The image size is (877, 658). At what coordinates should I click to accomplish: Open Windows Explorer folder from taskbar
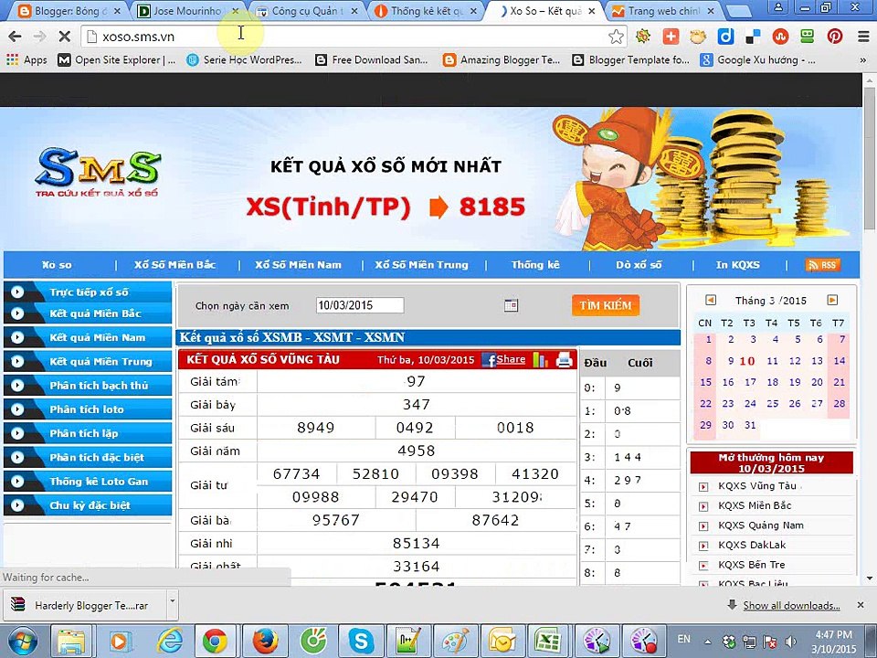pyautogui.click(x=71, y=641)
